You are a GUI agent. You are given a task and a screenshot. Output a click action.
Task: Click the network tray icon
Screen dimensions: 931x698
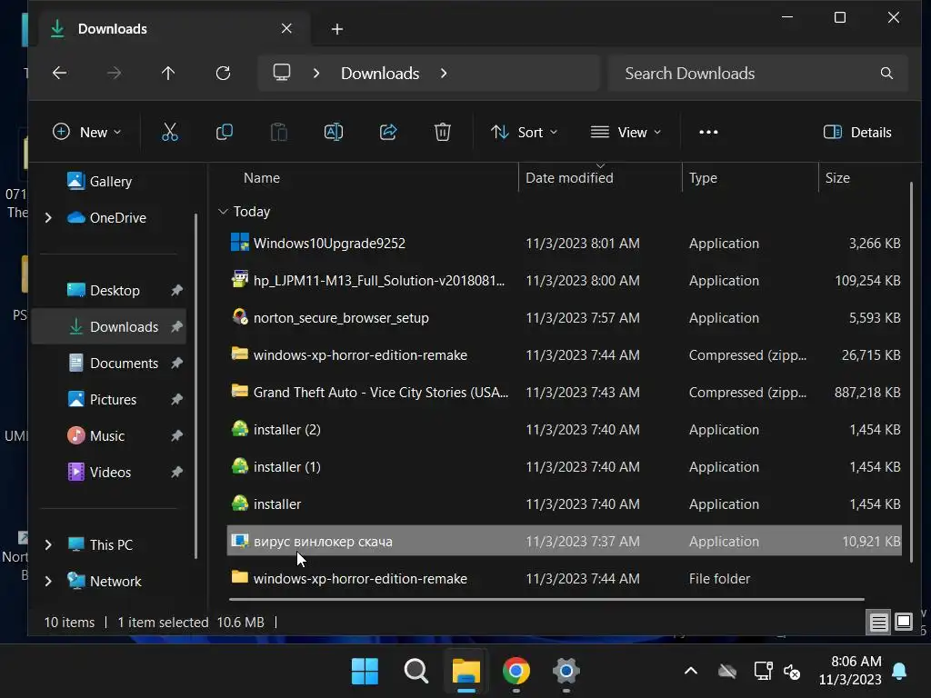point(763,672)
